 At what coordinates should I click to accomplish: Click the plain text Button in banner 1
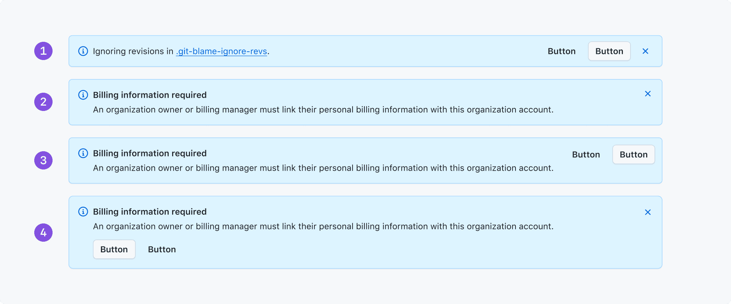coord(562,51)
